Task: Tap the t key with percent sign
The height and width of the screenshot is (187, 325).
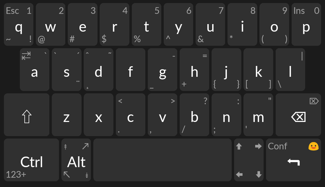Action: (147, 24)
